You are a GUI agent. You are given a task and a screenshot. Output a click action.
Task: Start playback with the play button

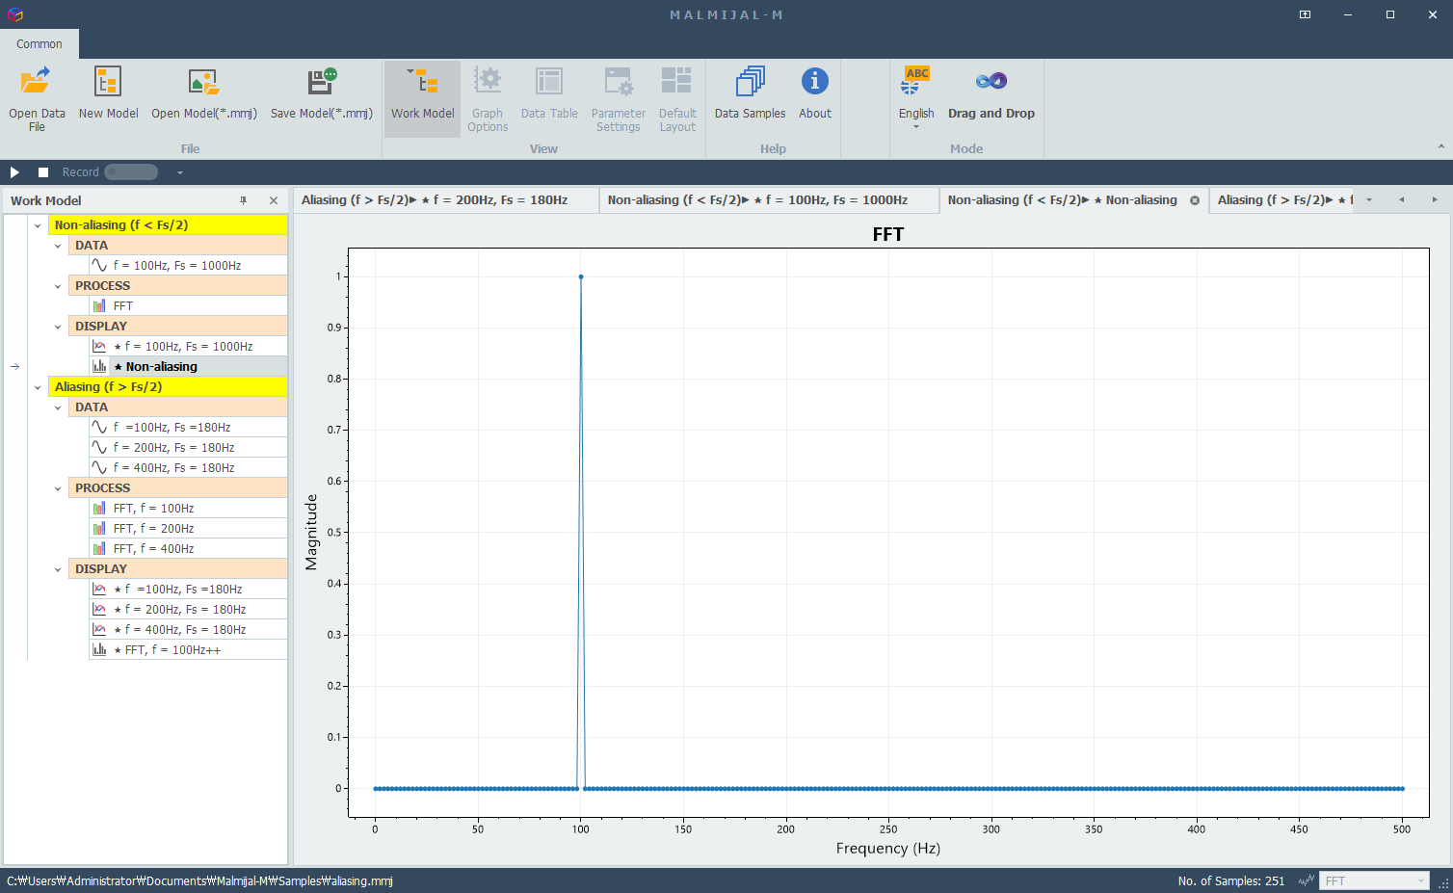click(14, 172)
